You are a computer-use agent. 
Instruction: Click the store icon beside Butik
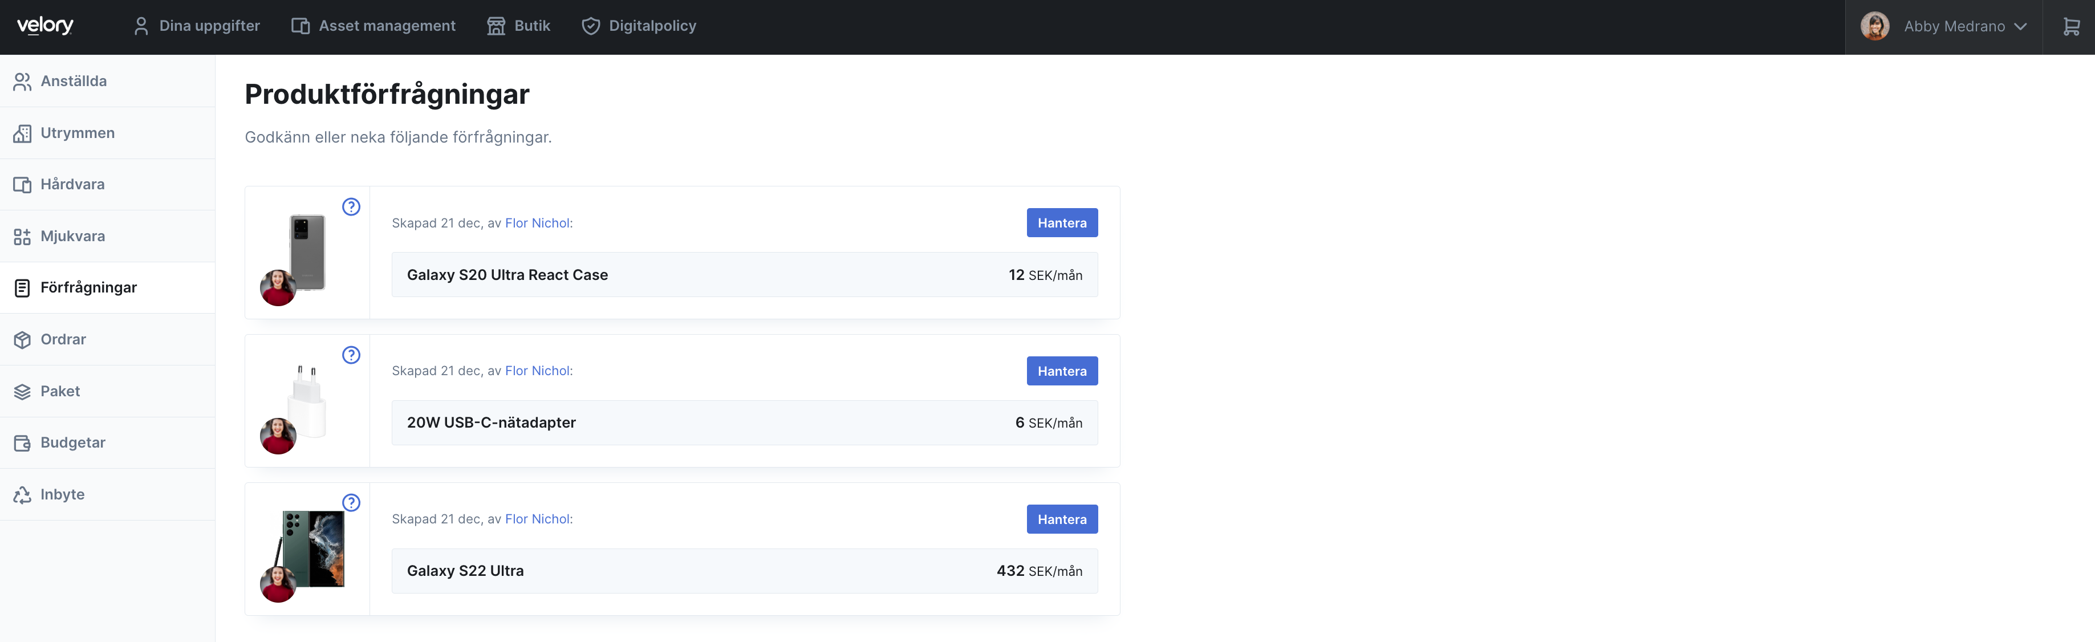(x=496, y=26)
